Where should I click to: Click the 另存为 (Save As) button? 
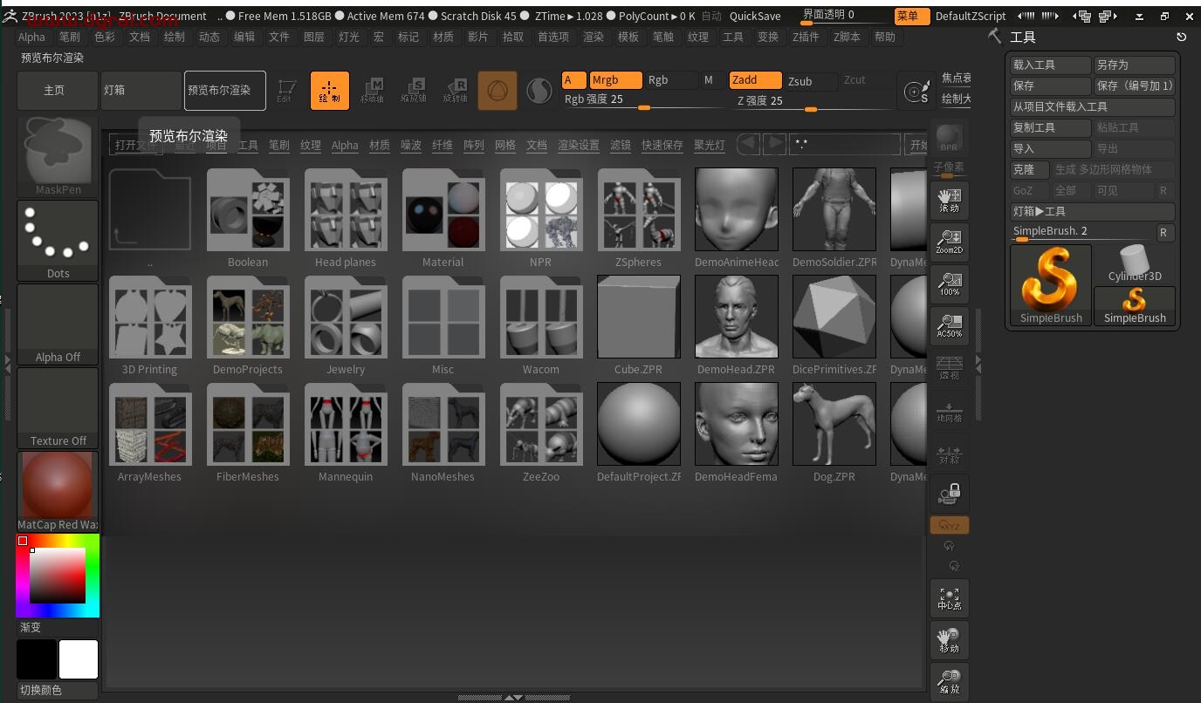click(x=1134, y=64)
